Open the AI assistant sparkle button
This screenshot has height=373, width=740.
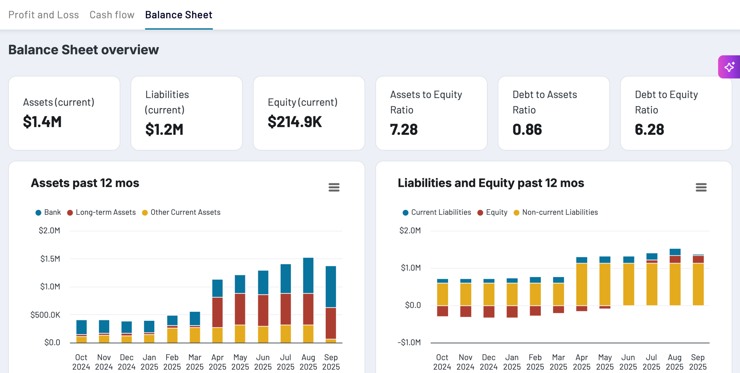729,67
